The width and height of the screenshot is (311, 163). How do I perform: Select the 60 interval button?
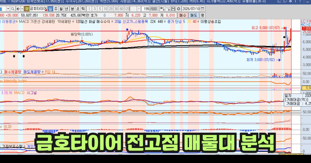coord(122,9)
